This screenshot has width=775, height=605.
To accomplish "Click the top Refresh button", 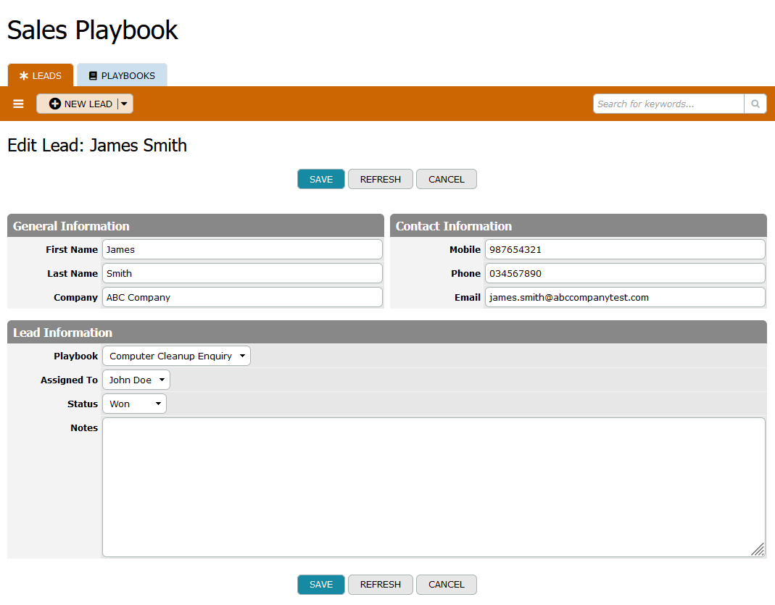I will click(380, 179).
